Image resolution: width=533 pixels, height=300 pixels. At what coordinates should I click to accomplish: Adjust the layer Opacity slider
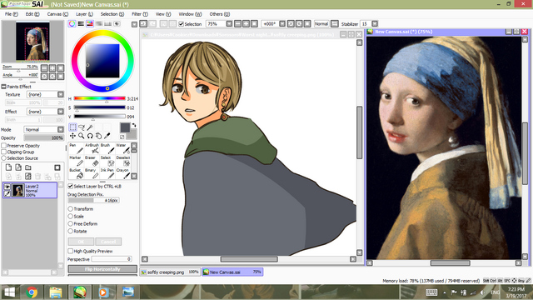click(44, 137)
